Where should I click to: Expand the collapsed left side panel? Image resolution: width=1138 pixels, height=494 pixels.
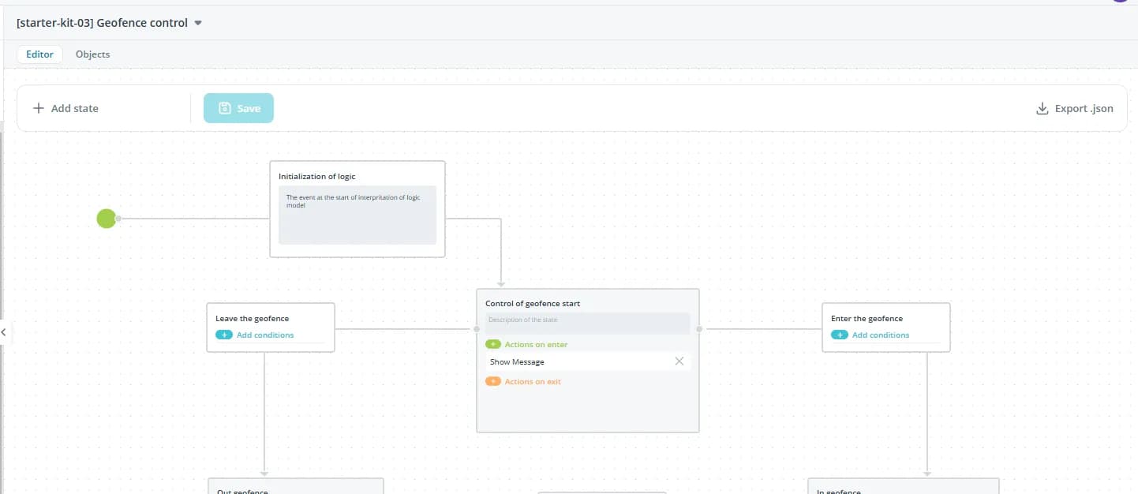click(4, 332)
